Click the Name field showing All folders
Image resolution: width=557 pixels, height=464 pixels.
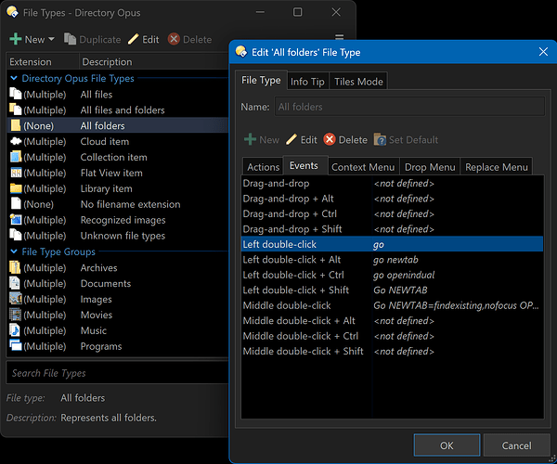[x=409, y=107]
